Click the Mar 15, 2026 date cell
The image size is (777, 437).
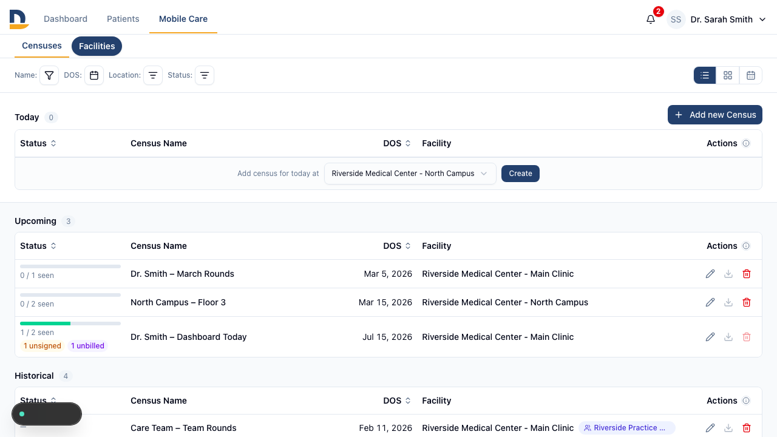click(385, 302)
